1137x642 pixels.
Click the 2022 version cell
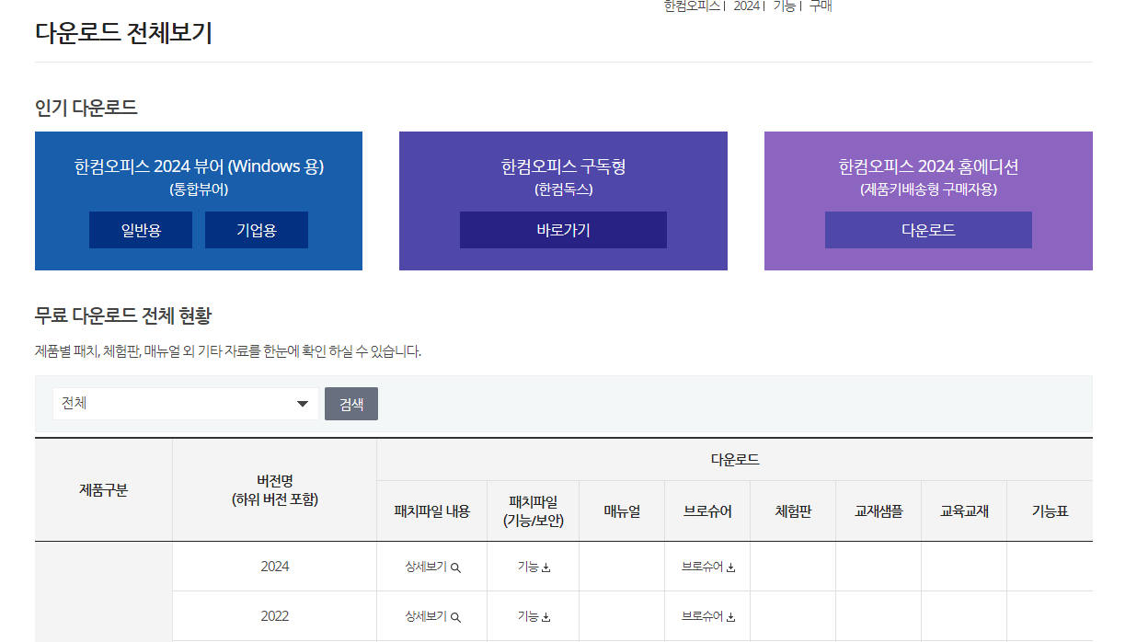(275, 616)
